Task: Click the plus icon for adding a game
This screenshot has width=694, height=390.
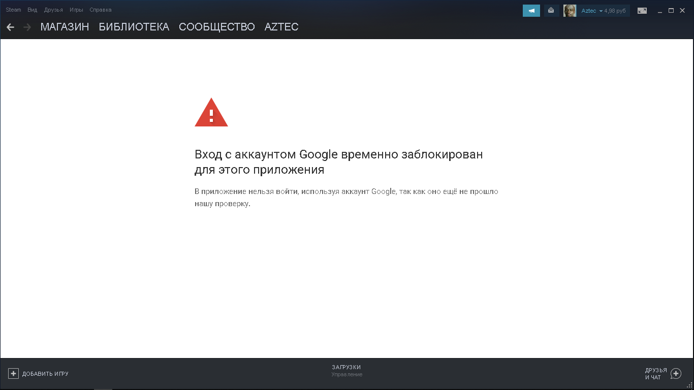Action: [x=13, y=374]
